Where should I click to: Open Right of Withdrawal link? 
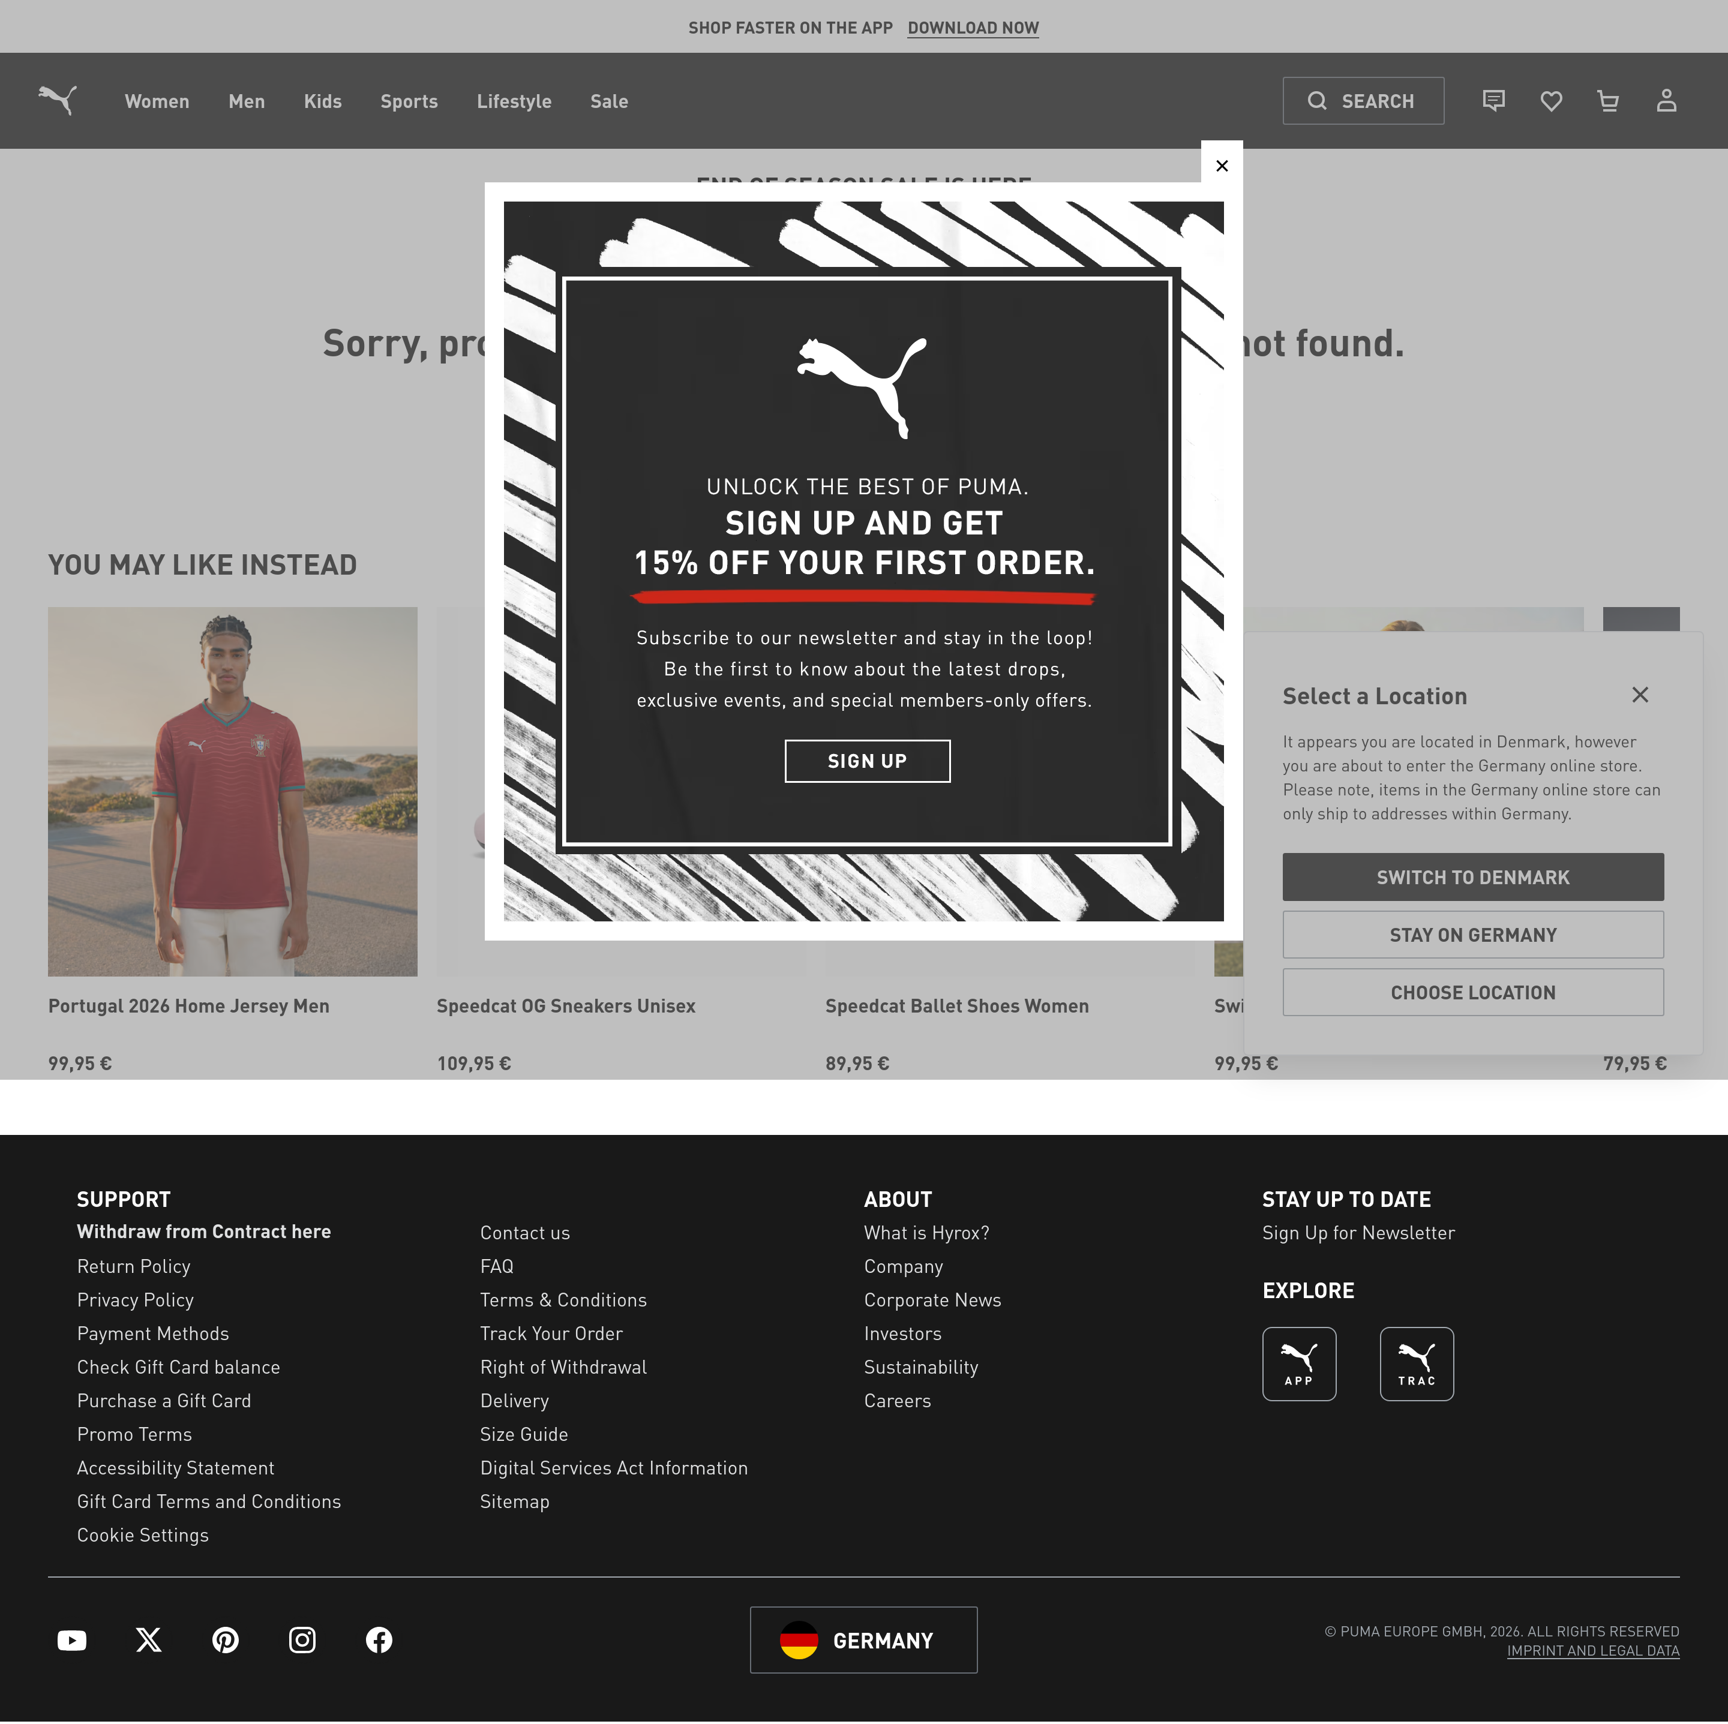563,1367
